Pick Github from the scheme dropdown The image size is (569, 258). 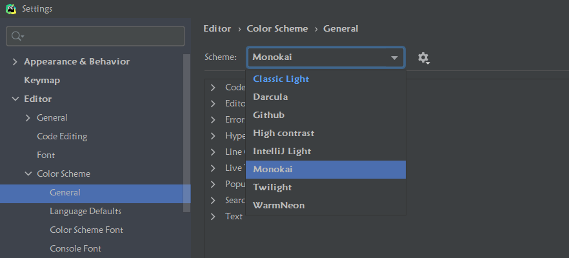coord(268,115)
